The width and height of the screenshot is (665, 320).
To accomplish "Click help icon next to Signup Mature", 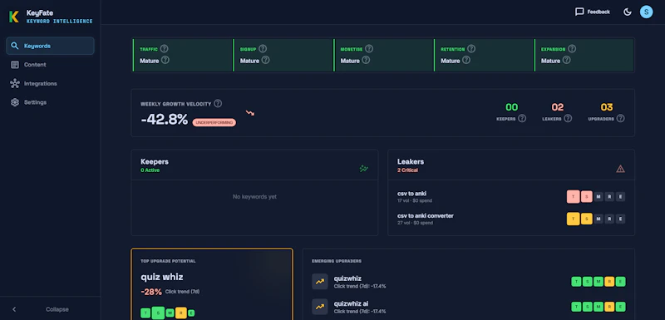I will click(265, 60).
